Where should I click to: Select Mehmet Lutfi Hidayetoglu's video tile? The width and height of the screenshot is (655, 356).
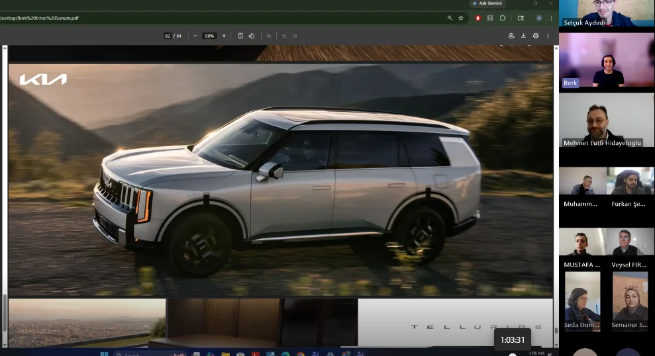[x=607, y=120]
